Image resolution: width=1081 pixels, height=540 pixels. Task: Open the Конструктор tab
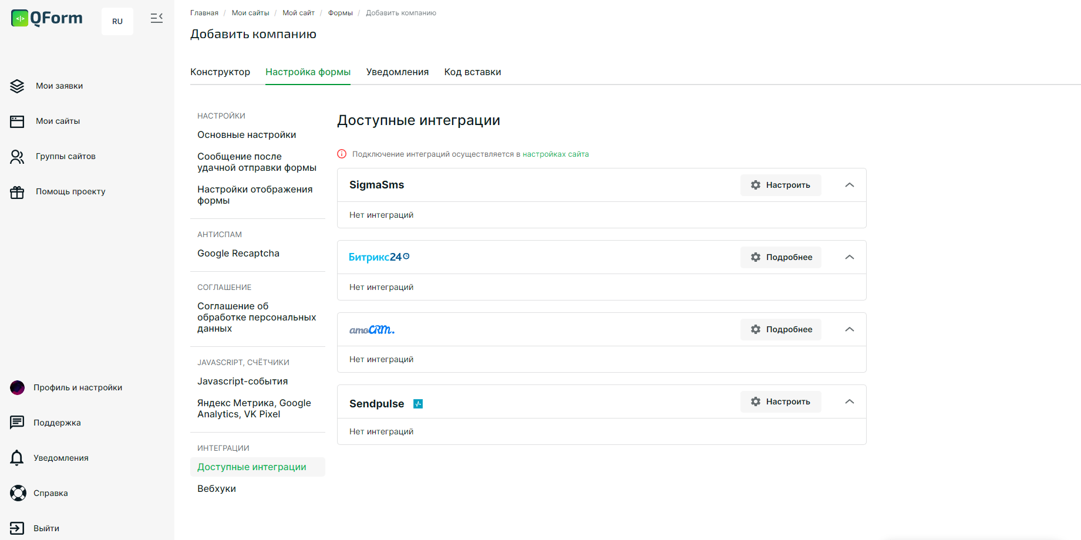tap(220, 72)
